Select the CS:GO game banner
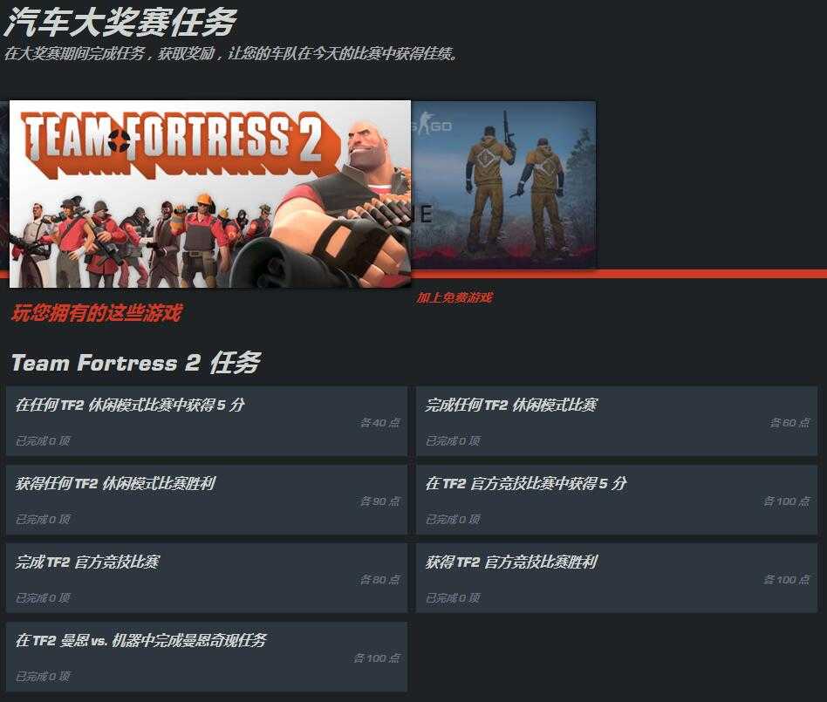Image resolution: width=827 pixels, height=702 pixels. (x=503, y=185)
